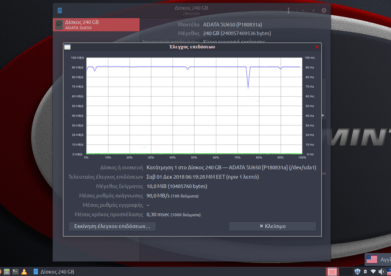Open the network Wi-Fi tray icon
Screen dimensions: 391x276
coord(373,271)
